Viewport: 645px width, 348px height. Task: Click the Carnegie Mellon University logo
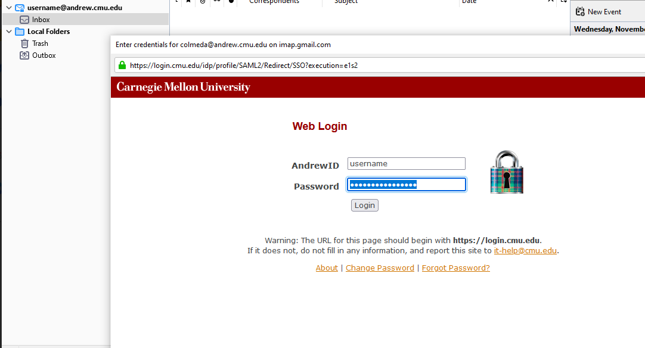[x=183, y=87]
